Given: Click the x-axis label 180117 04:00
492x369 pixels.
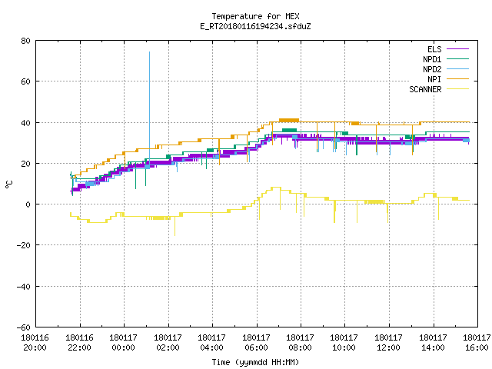Looking at the screenshot, I should tap(212, 343).
